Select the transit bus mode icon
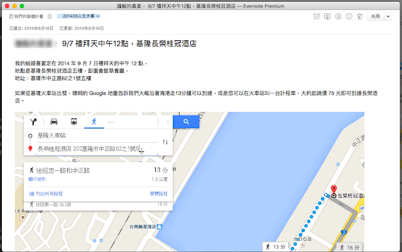 74,121
